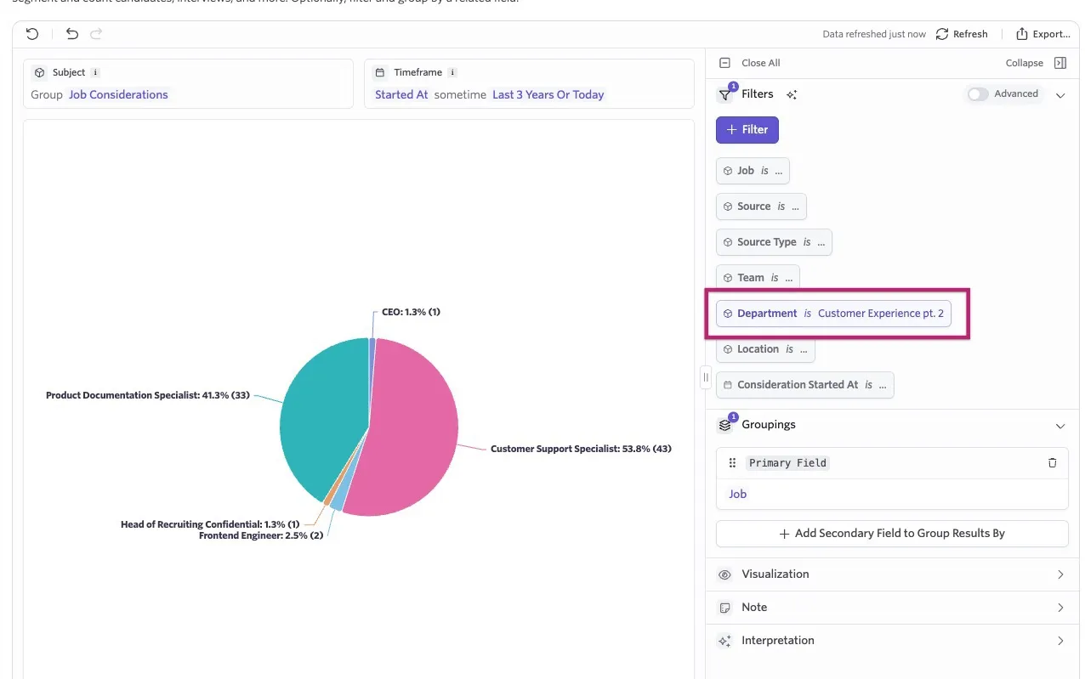Open the Source filter chip
This screenshot has height=679, width=1085.
tap(761, 207)
